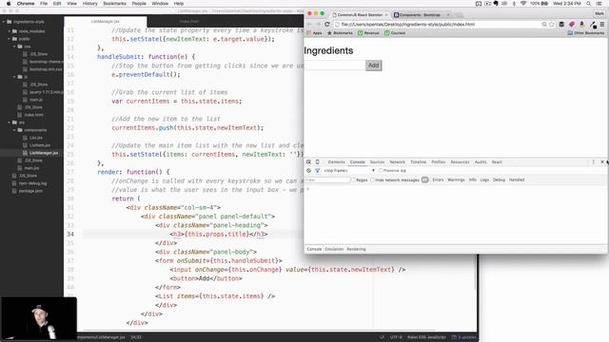Filter console by Errors
609x342 pixels.
[438, 180]
